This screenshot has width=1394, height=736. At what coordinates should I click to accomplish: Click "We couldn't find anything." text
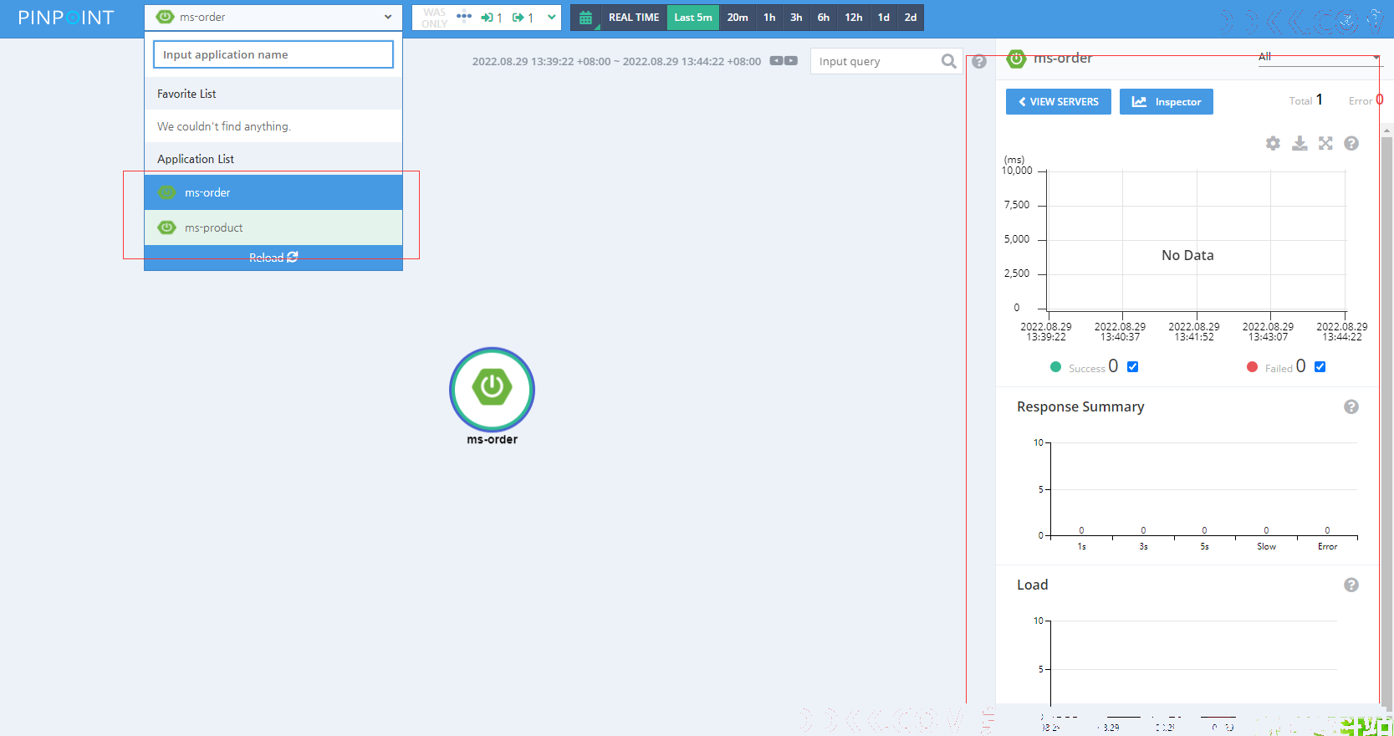pos(224,126)
